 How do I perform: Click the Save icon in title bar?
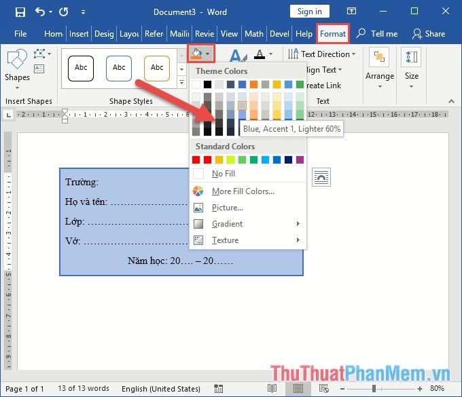pyautogui.click(x=20, y=12)
